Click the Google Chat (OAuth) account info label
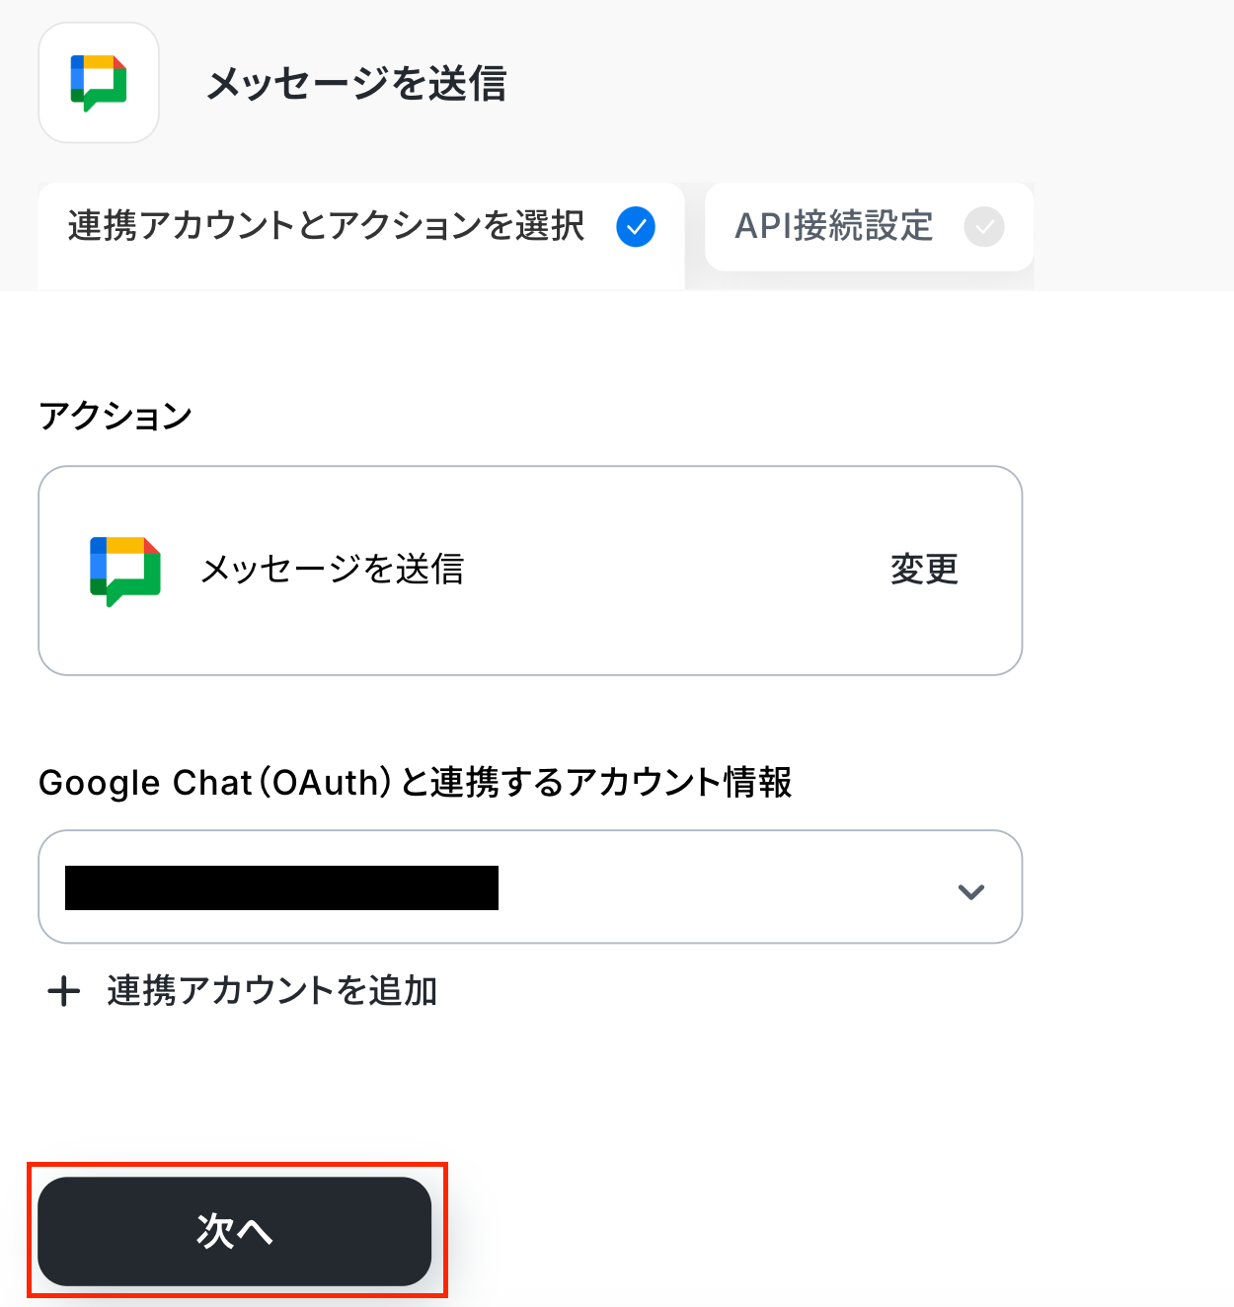The image size is (1234, 1307). click(416, 782)
